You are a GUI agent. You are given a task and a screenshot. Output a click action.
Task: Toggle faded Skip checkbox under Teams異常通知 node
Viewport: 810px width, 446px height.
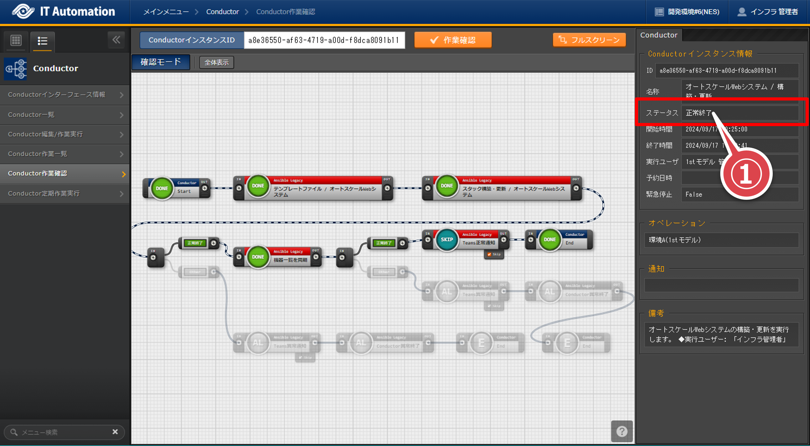pyautogui.click(x=489, y=306)
